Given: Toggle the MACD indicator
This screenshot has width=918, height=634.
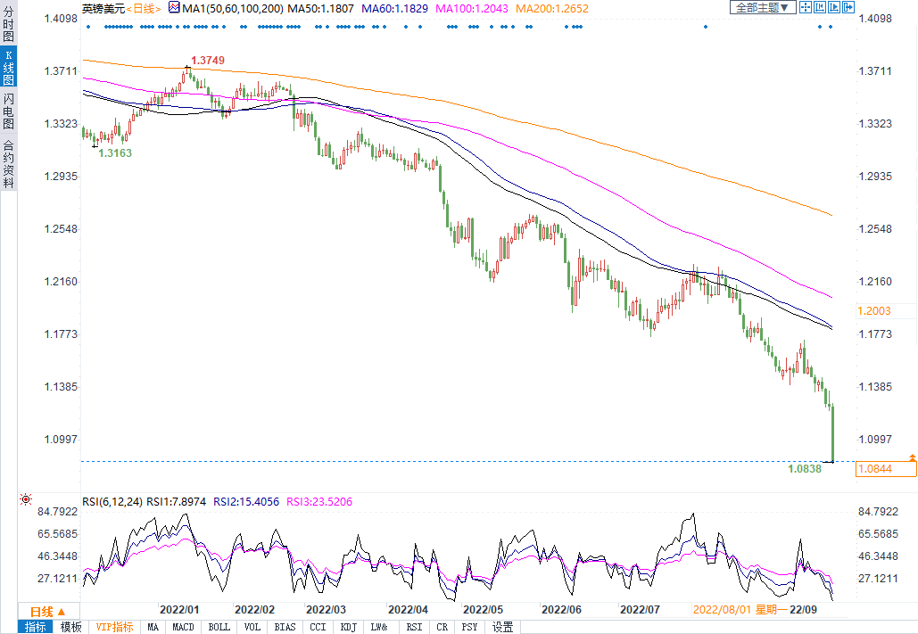Looking at the screenshot, I should [183, 627].
